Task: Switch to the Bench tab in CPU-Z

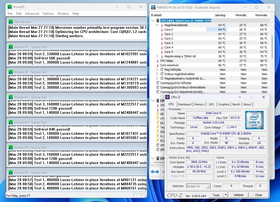Action: [x=236, y=104]
